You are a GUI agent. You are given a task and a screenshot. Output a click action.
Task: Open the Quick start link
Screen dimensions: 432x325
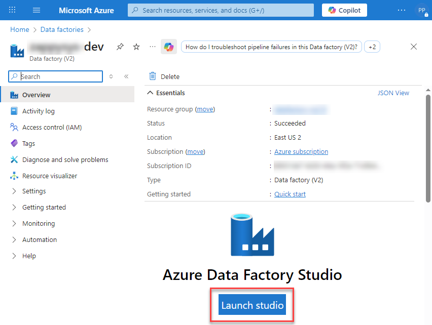(290, 194)
